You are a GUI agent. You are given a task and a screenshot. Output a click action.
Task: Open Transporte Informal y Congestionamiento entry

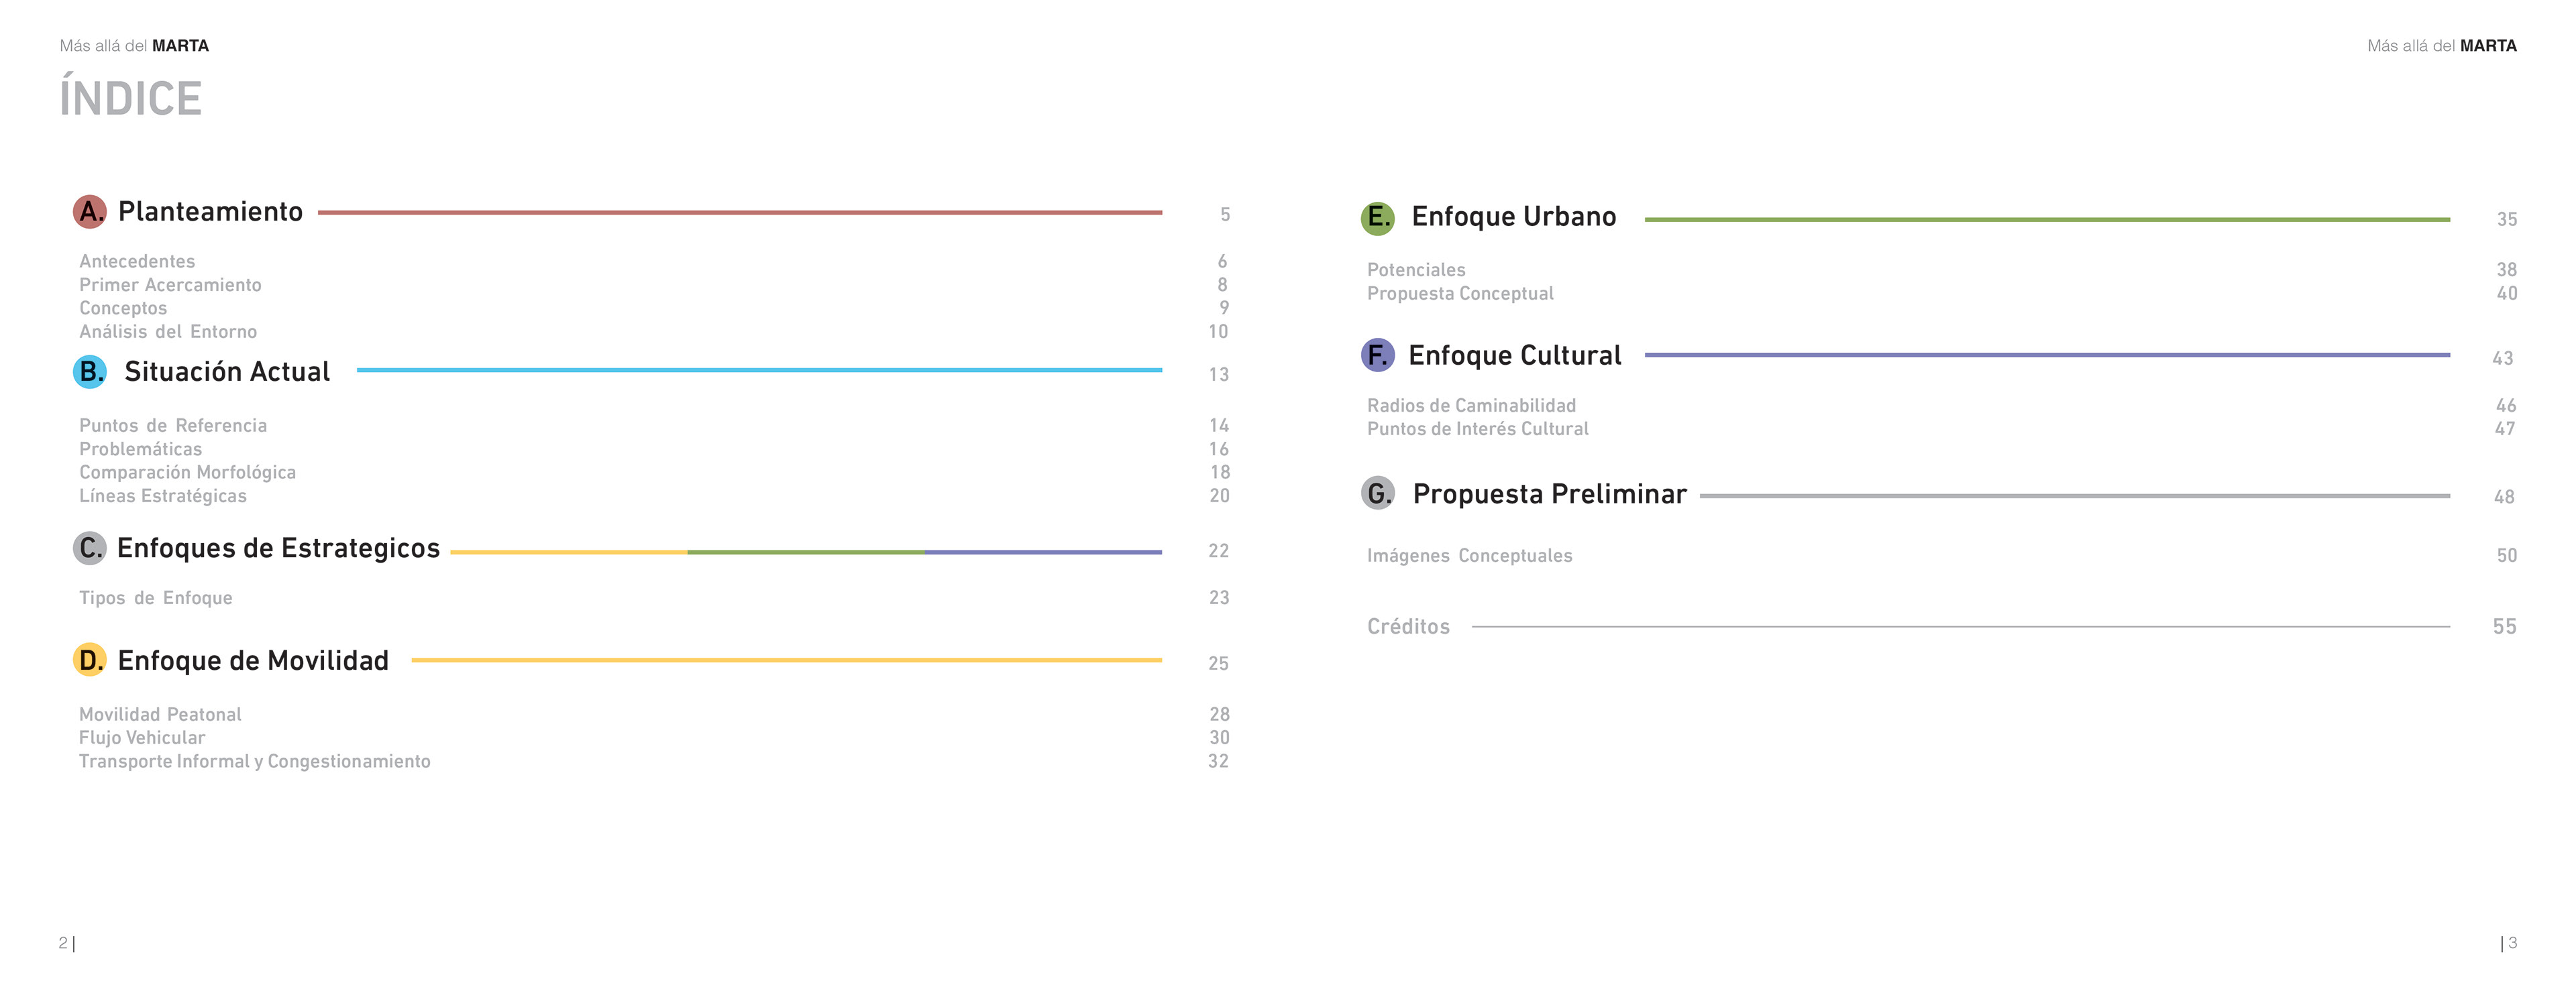click(255, 761)
